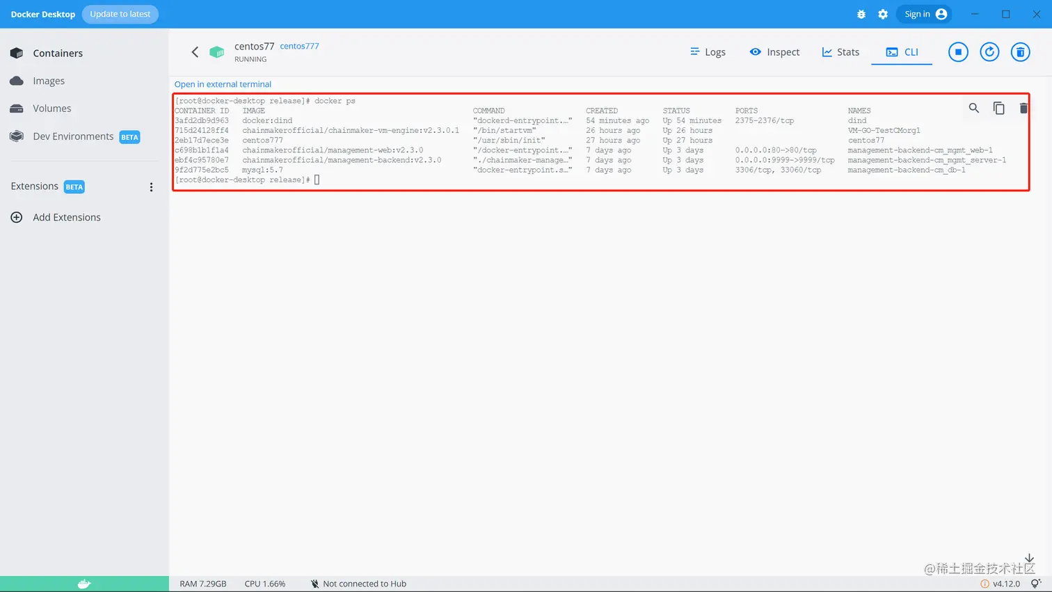Delete the centos77 container

pyautogui.click(x=1021, y=52)
